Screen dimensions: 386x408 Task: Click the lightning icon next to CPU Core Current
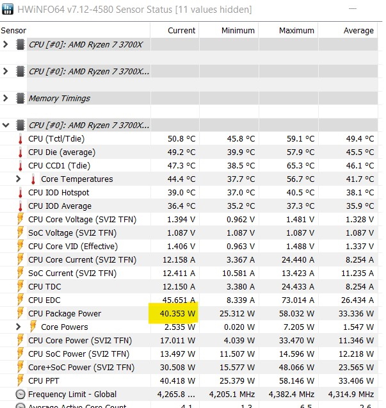[20, 259]
